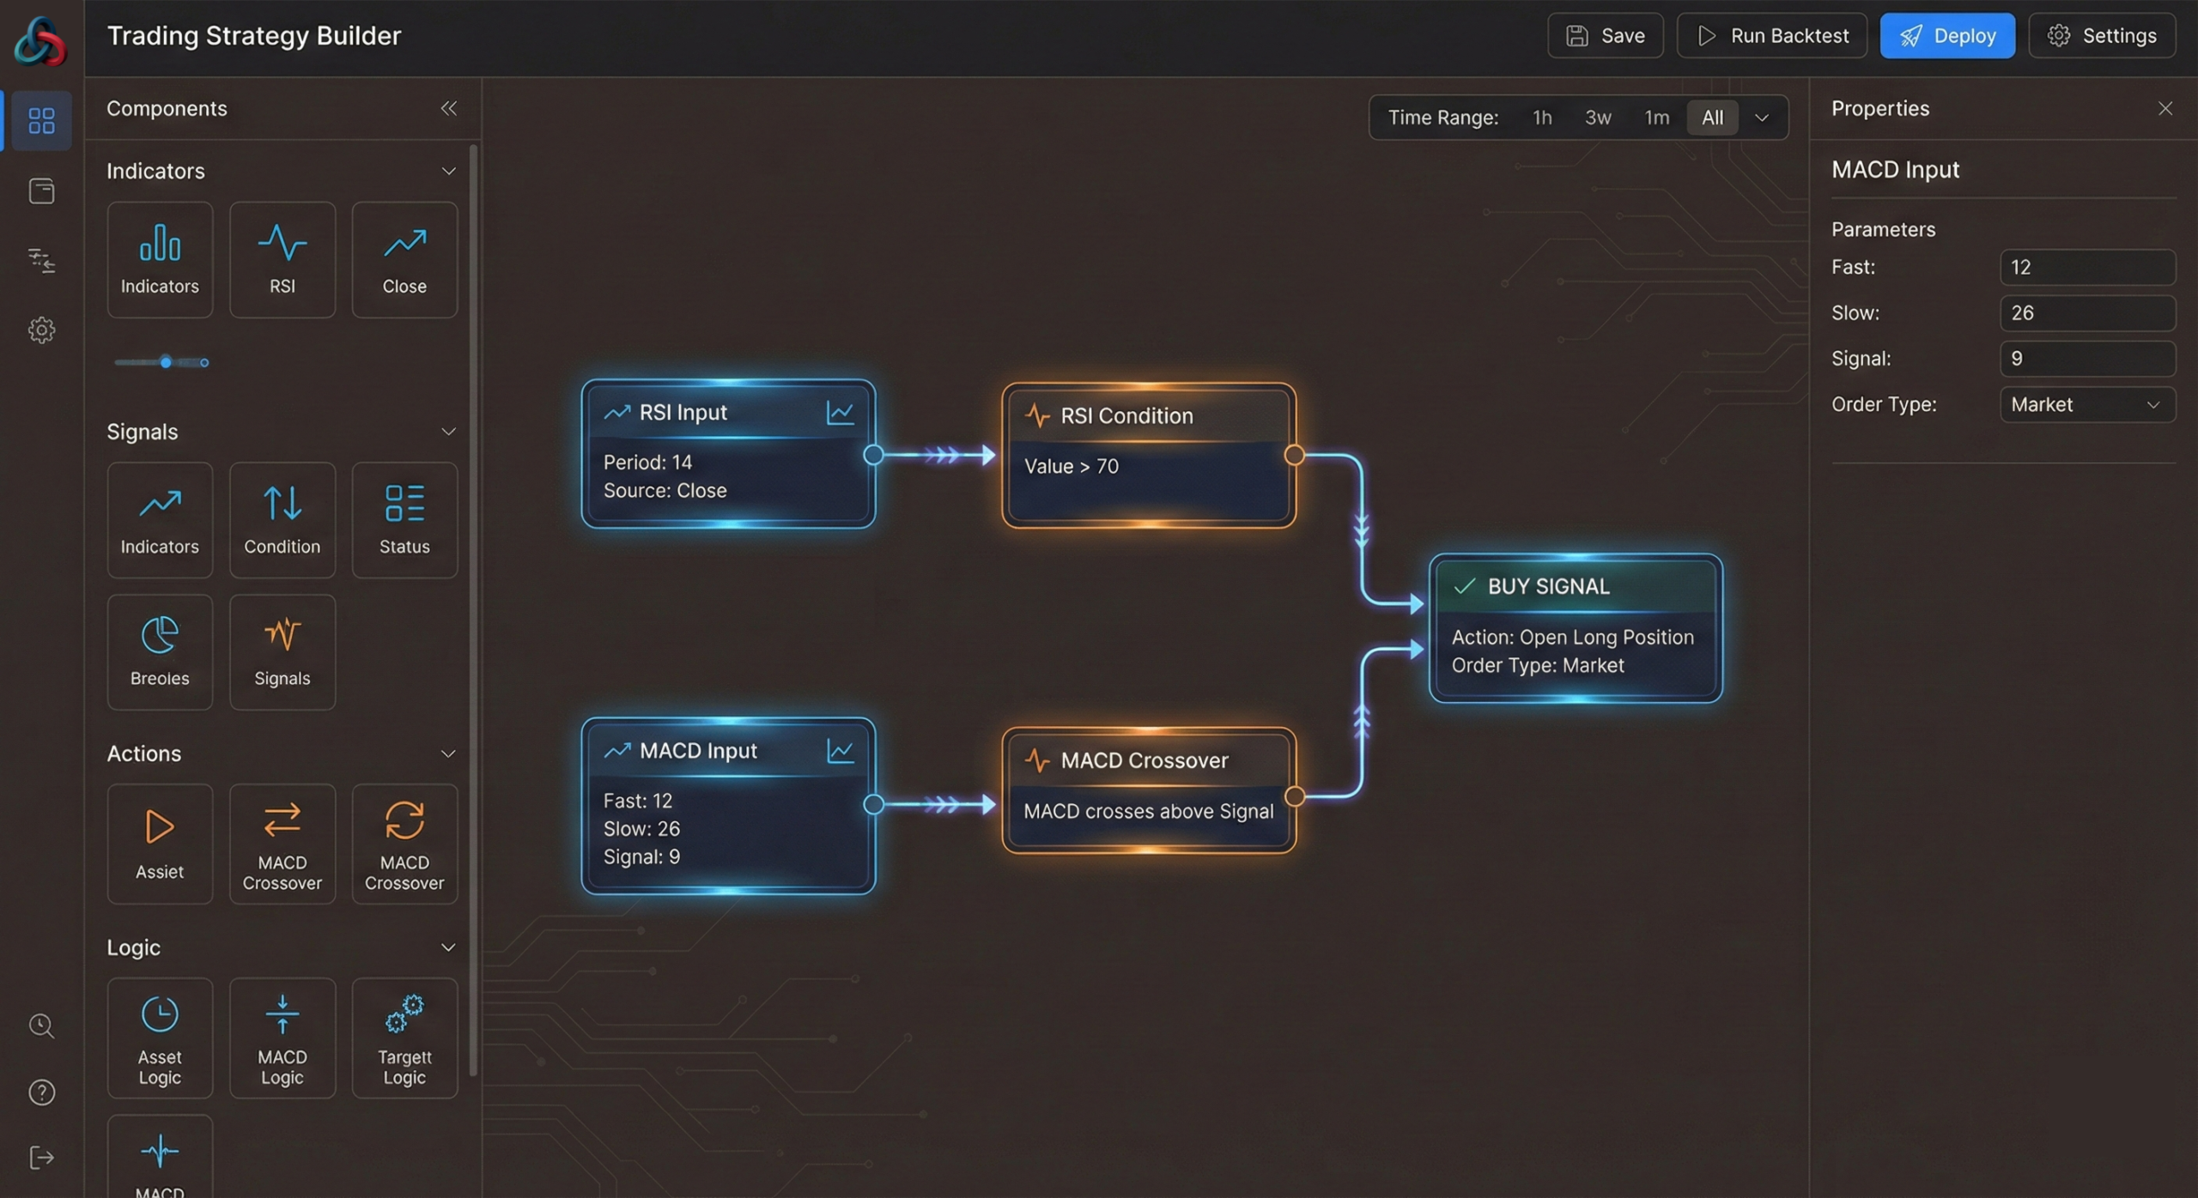Viewport: 2198px width, 1198px height.
Task: Select the Targett Logic component
Action: pyautogui.click(x=404, y=1038)
